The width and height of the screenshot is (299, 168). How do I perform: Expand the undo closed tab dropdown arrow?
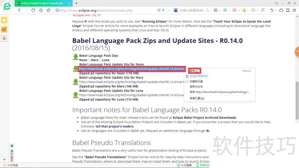(x=276, y=10)
